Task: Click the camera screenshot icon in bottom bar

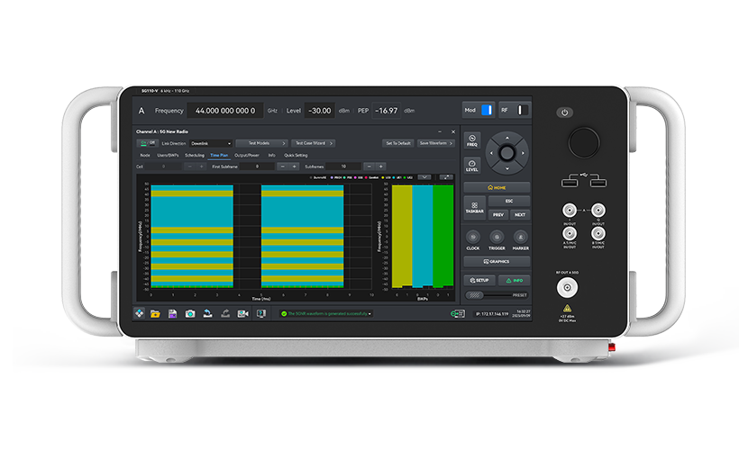Action: [x=190, y=313]
